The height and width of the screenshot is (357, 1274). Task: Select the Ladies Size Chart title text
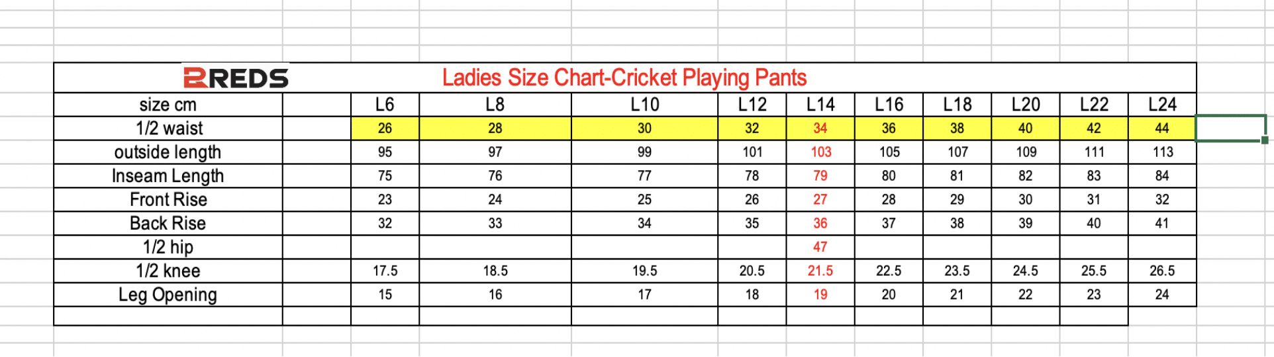pyautogui.click(x=624, y=78)
